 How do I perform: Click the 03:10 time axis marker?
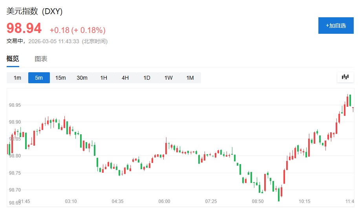(71, 201)
